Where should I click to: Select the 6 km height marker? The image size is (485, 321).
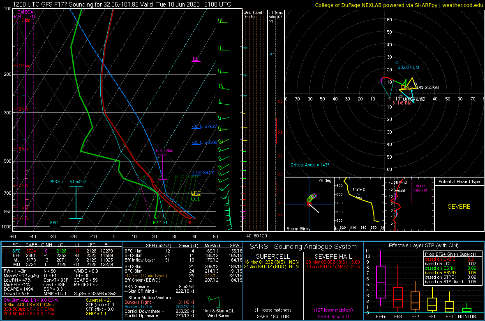23,149
